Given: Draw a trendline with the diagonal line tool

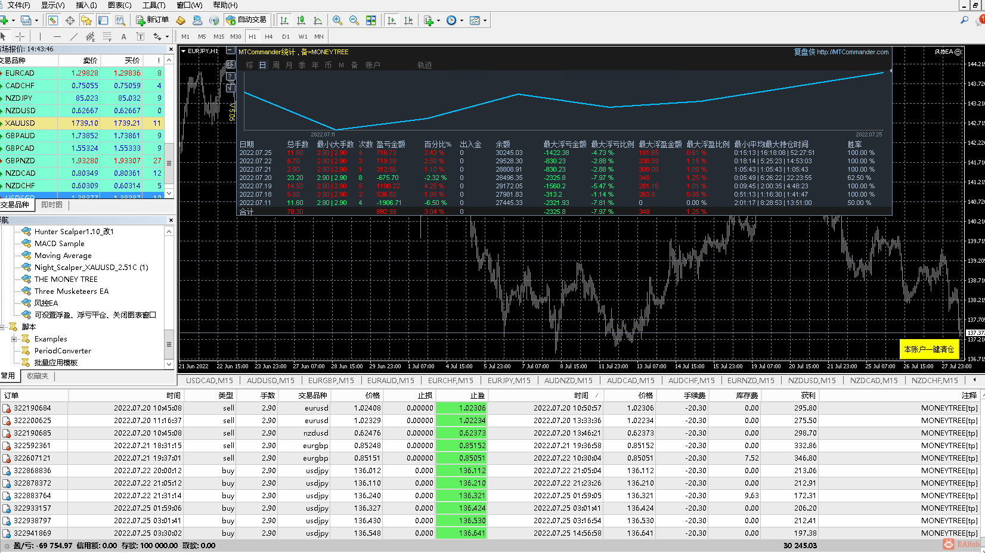Looking at the screenshot, I should (74, 36).
